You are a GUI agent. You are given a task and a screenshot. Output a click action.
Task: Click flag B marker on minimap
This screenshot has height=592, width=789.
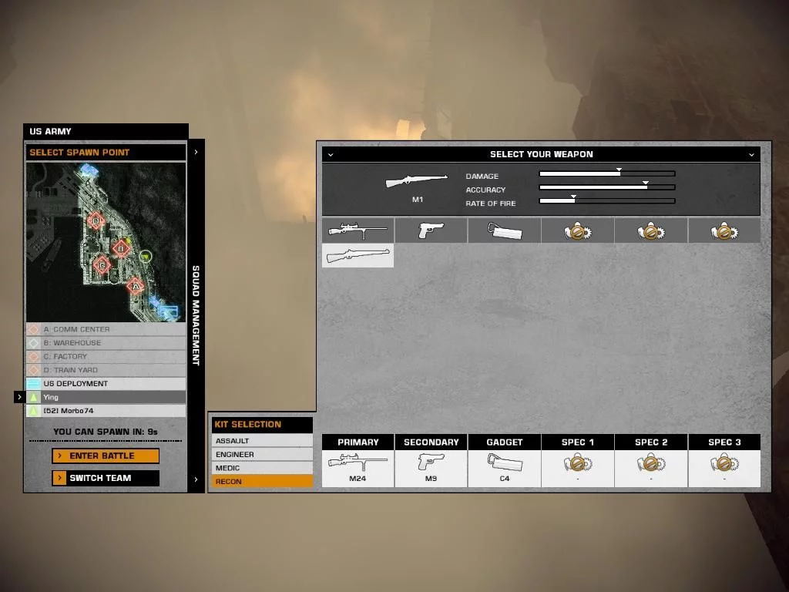tap(121, 248)
